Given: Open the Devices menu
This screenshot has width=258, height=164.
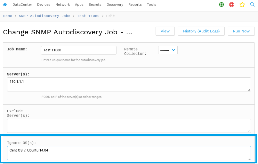Looking at the screenshot, I should [44, 4].
